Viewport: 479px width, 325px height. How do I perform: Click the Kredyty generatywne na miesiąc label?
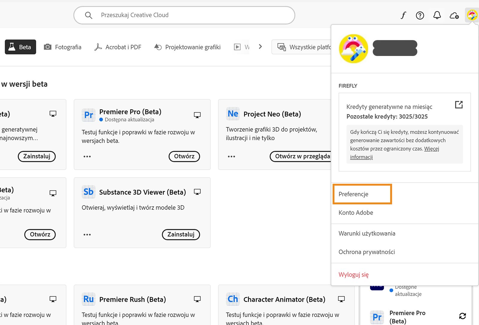389,107
